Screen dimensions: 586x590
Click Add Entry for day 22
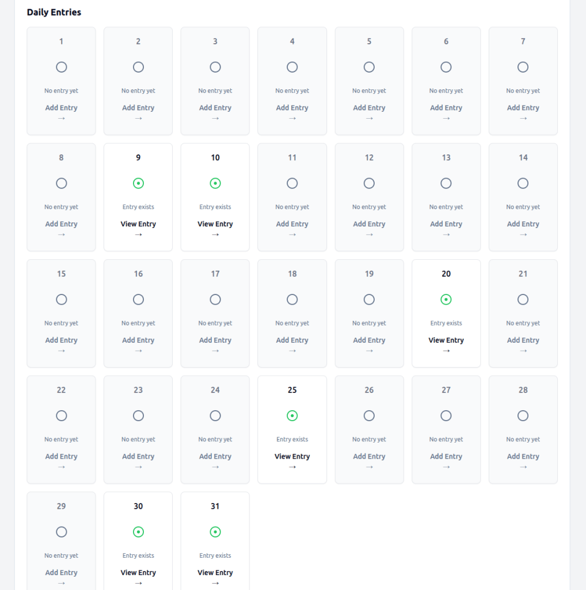[x=62, y=456]
